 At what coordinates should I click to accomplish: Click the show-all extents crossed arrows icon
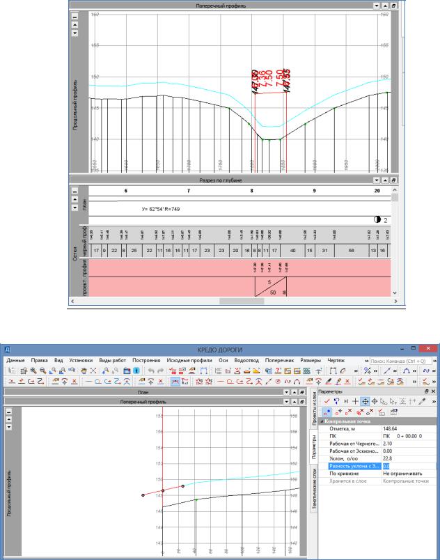(x=93, y=371)
